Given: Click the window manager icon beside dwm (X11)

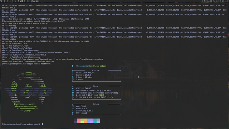Looking at the screenshot, I should tap(73, 106).
